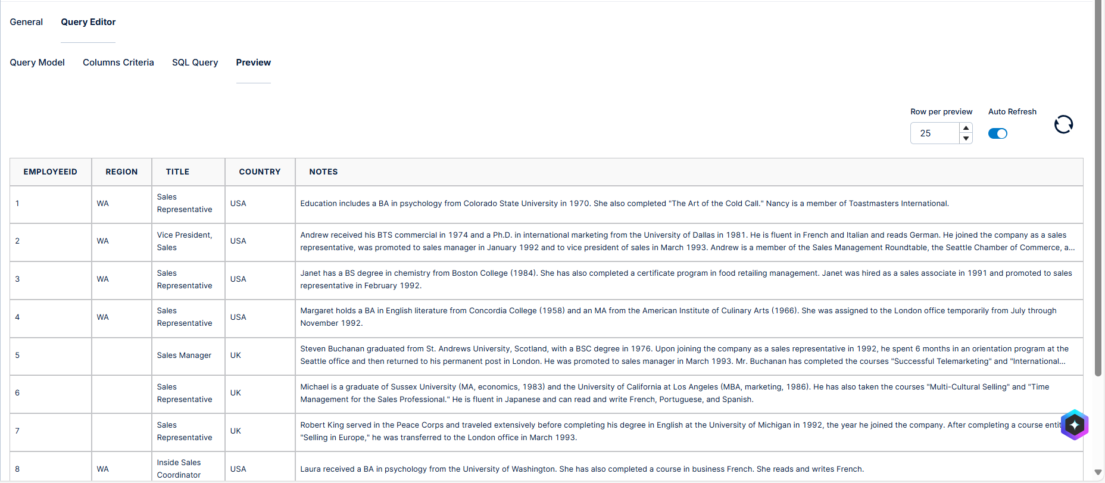Viewport: 1105px width, 483px height.
Task: Click the Sales Manager title cell
Action: tap(188, 356)
